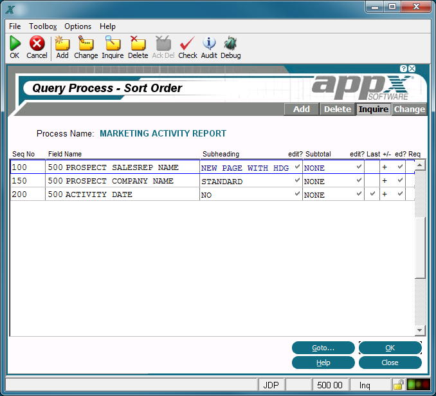Viewport: 436px width, 396px height.
Task: Toggle subtotal edit check for COMPANY NAME row
Action: (x=359, y=180)
